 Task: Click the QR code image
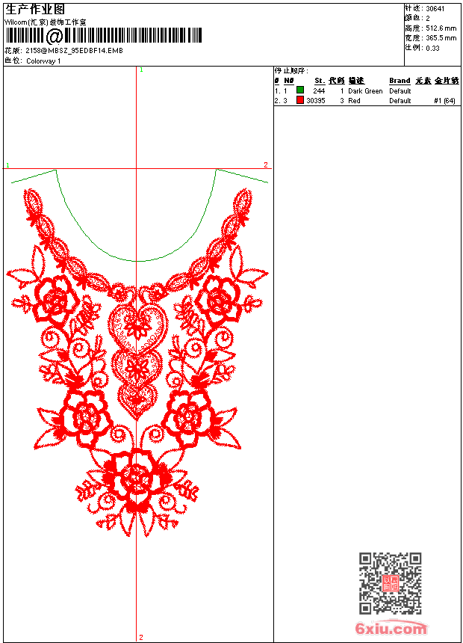(390, 583)
